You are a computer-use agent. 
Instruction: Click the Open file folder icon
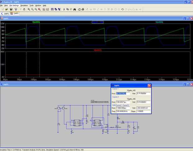[x=7, y=9]
